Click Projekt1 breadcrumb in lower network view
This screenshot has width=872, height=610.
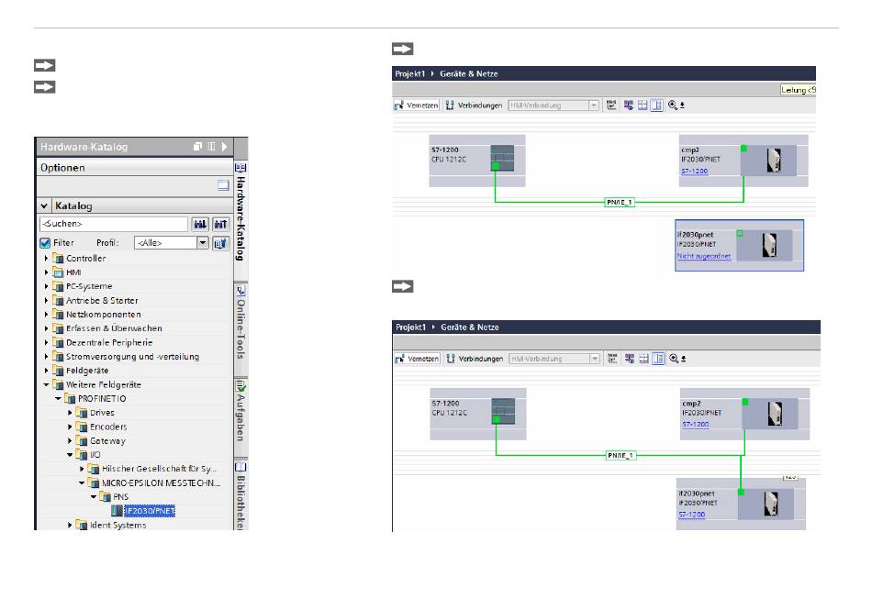(x=411, y=327)
